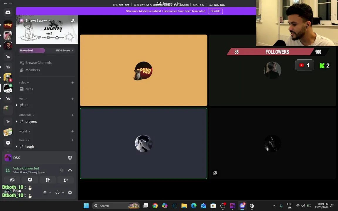Viewport: 338px width, 211px height.
Task: Open the headphones output options arrow
Action: [63, 193]
